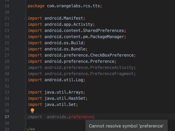
Task: Place the cursor on the PackageManager import
Action: [77, 37]
